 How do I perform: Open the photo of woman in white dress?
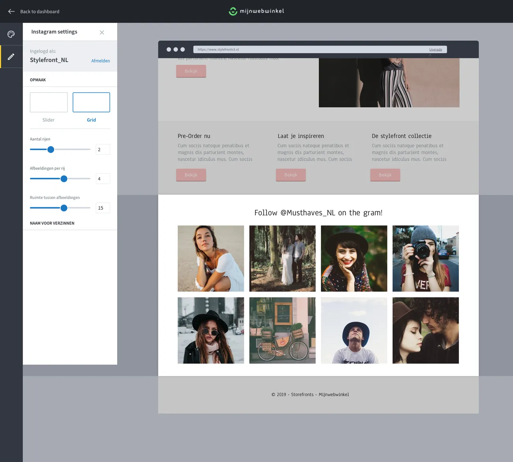pyautogui.click(x=211, y=259)
